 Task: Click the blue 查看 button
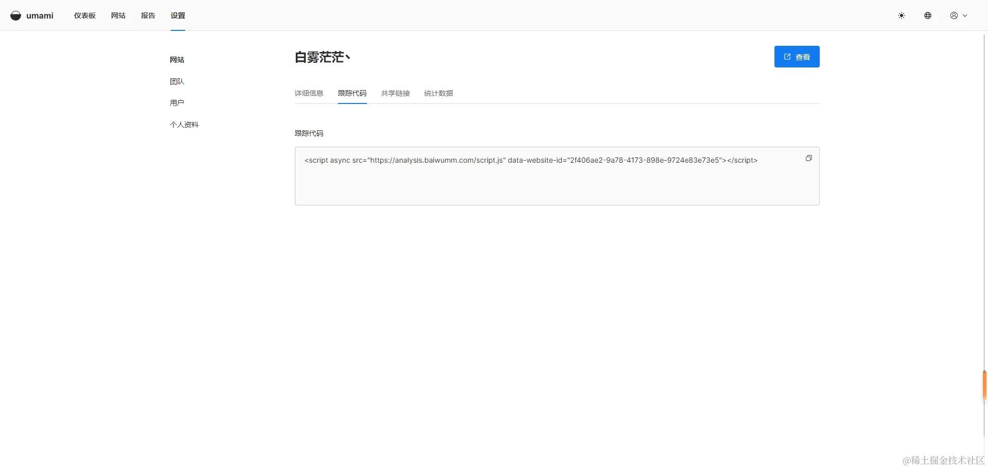797,57
